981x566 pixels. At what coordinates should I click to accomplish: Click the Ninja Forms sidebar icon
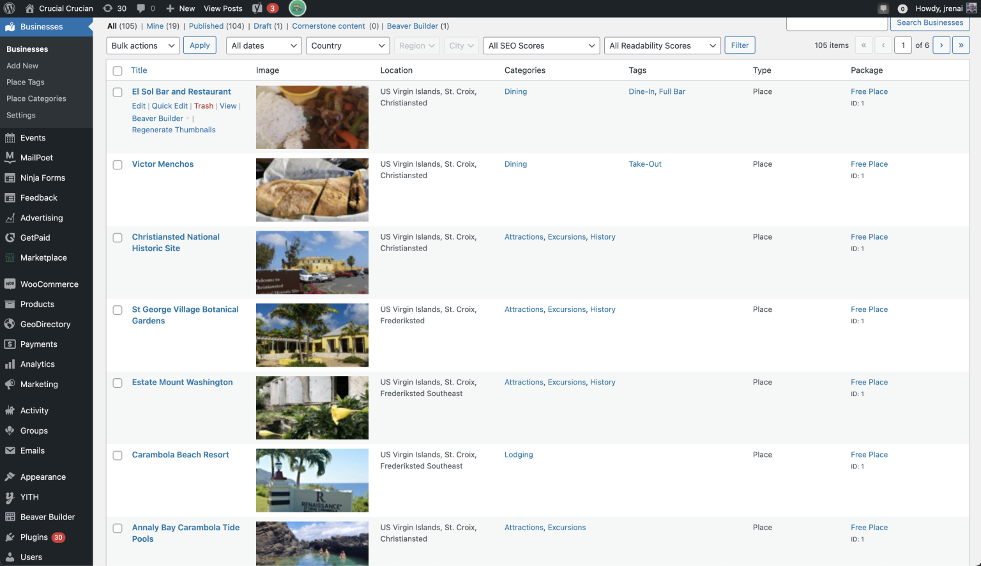coord(10,178)
